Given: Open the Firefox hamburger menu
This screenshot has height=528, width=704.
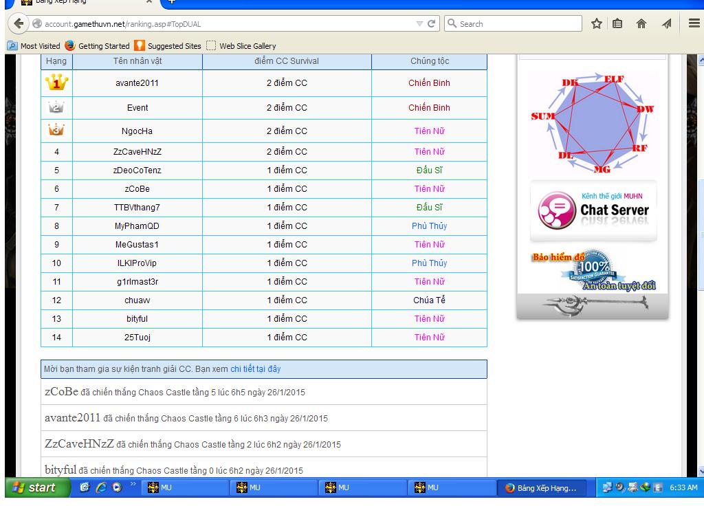Looking at the screenshot, I should point(694,23).
